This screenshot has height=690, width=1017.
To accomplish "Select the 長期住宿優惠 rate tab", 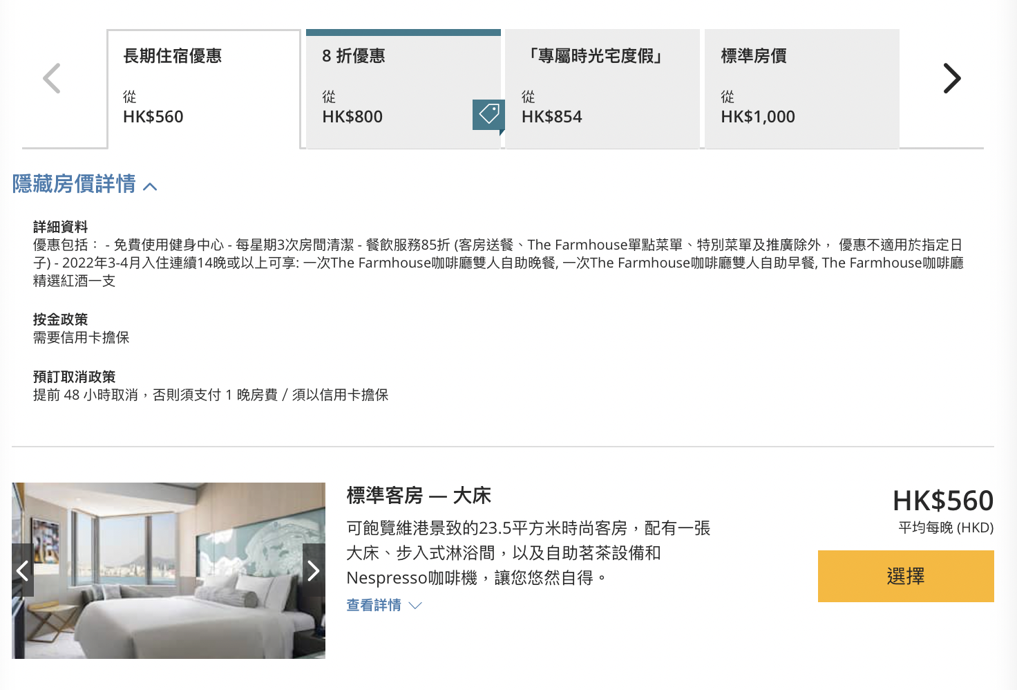I will point(204,89).
